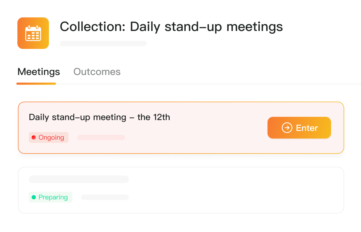
Task: Click the pink placeholder bar next to Ongoing
Action: 101,137
